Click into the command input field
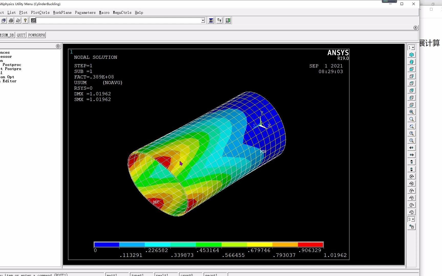Viewport: 442px width, 276px height. point(119,20)
